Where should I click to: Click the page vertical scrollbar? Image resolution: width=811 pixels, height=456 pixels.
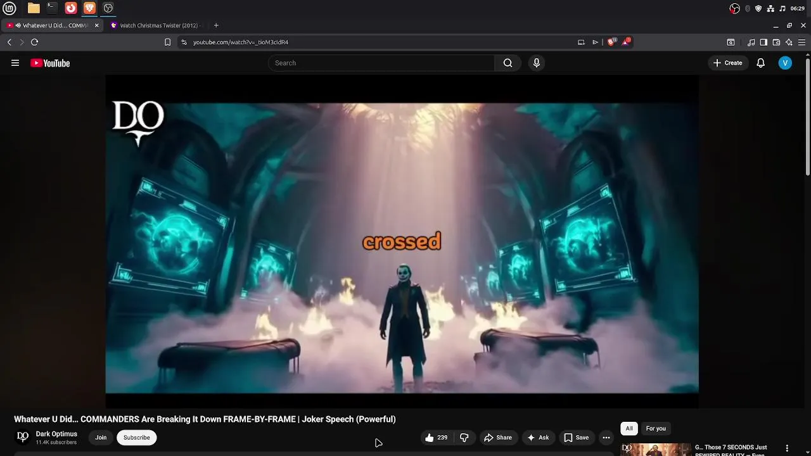coord(808,117)
